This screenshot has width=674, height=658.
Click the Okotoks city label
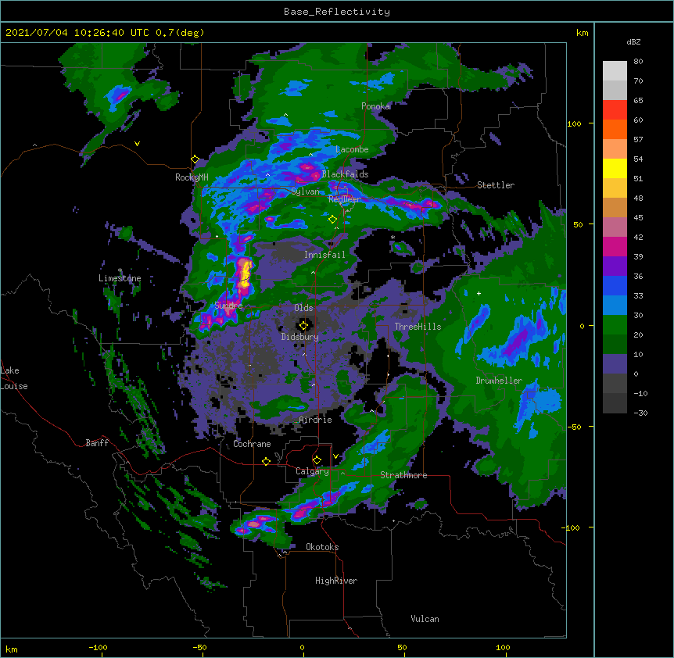(322, 547)
